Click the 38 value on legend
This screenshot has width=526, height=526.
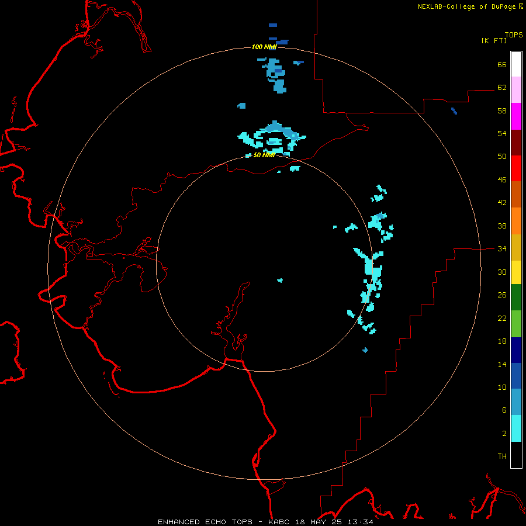[x=502, y=226]
